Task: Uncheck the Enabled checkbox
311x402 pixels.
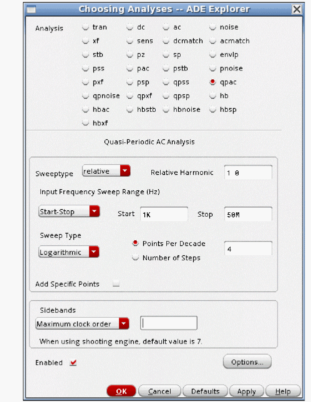Action: [73, 363]
